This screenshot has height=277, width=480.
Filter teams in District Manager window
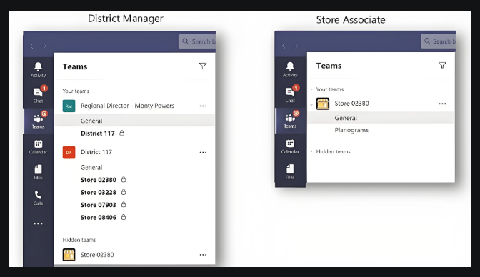click(203, 66)
